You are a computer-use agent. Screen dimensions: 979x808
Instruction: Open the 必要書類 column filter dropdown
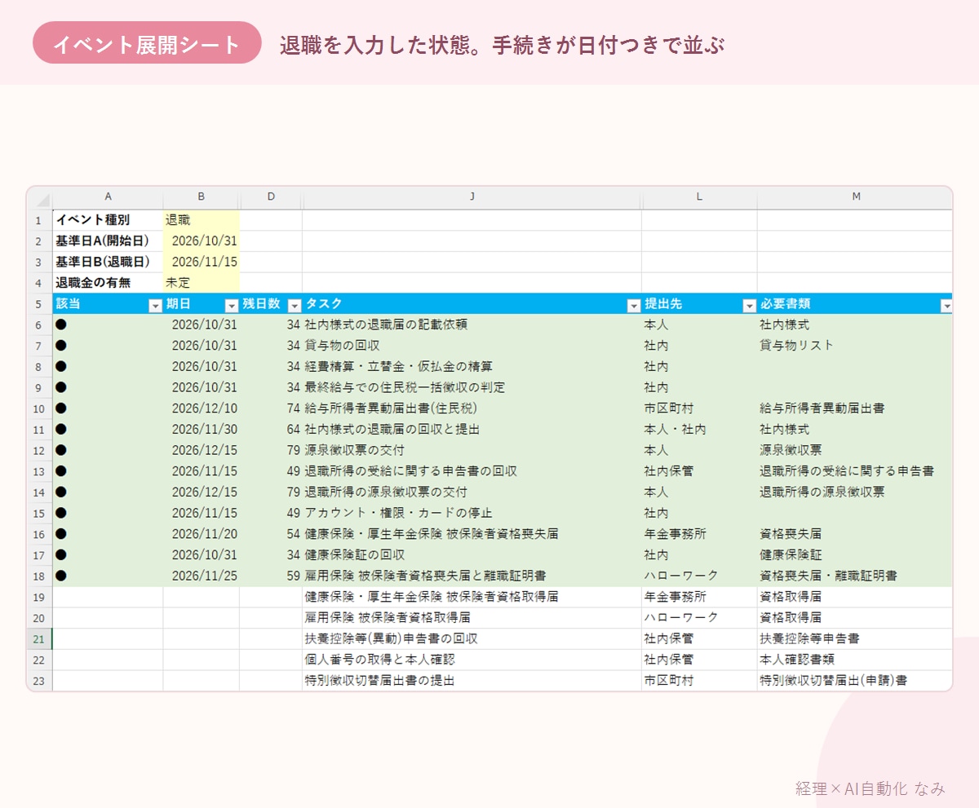[x=946, y=305]
